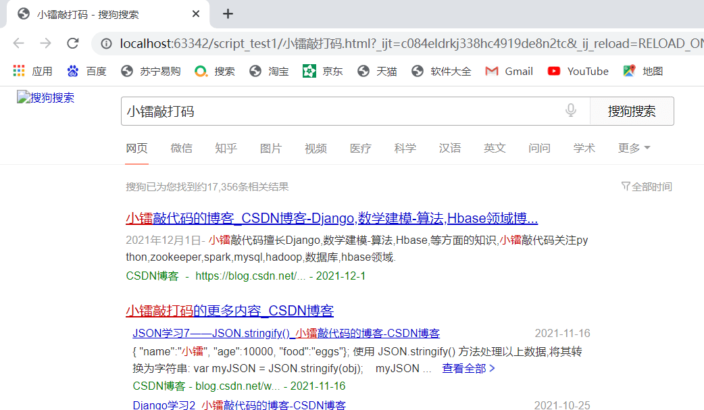This screenshot has width=704, height=410.
Task: Click the microphone voice search icon
Action: tap(571, 111)
